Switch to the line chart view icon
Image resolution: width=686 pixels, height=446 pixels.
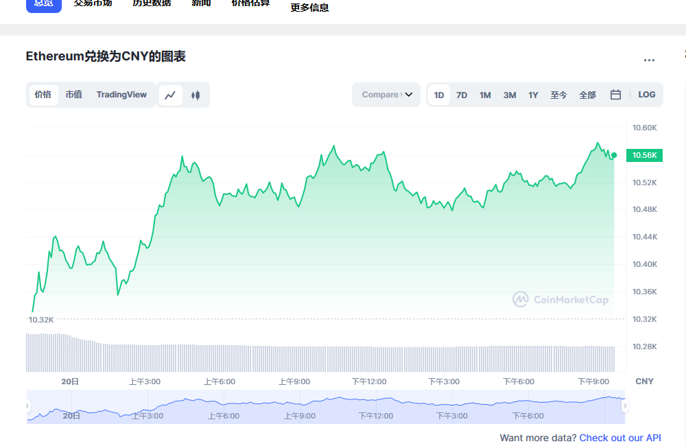coord(170,95)
